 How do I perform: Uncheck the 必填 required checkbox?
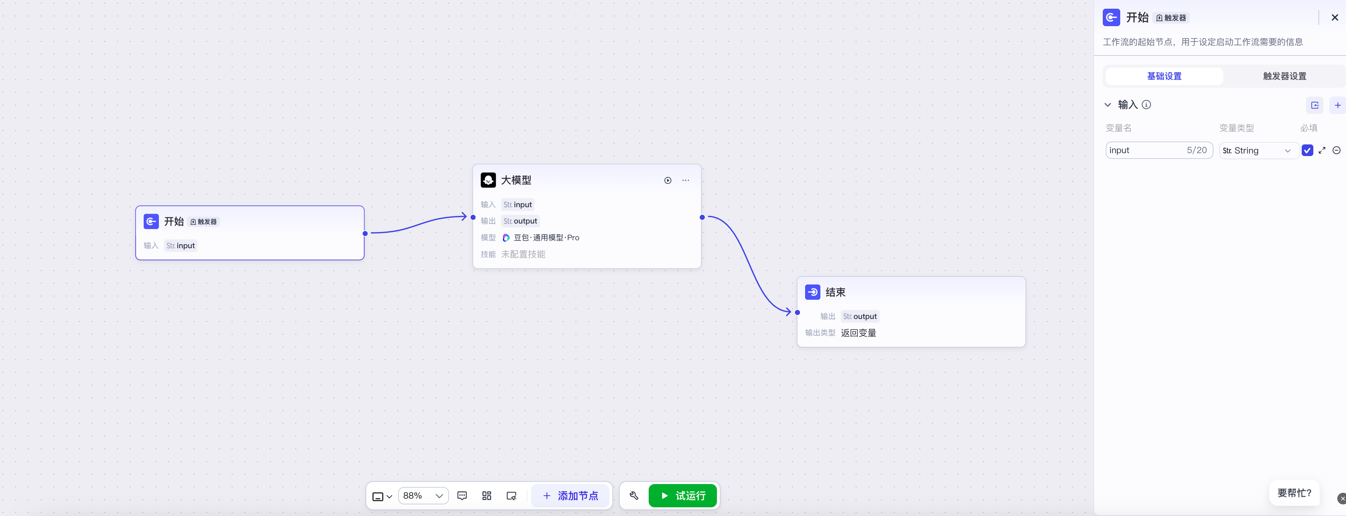pyautogui.click(x=1307, y=151)
